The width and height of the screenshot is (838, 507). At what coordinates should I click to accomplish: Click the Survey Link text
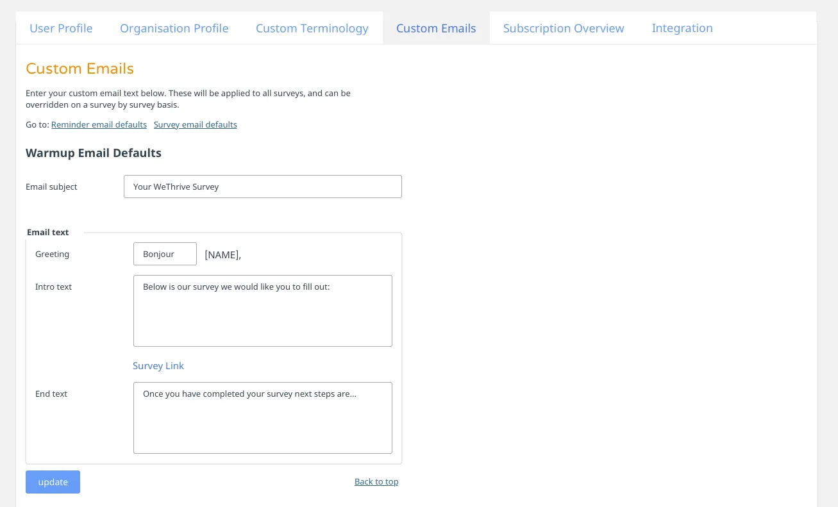[158, 365]
